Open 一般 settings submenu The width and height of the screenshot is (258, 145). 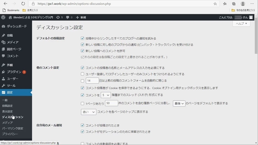pyautogui.click(x=5, y=100)
